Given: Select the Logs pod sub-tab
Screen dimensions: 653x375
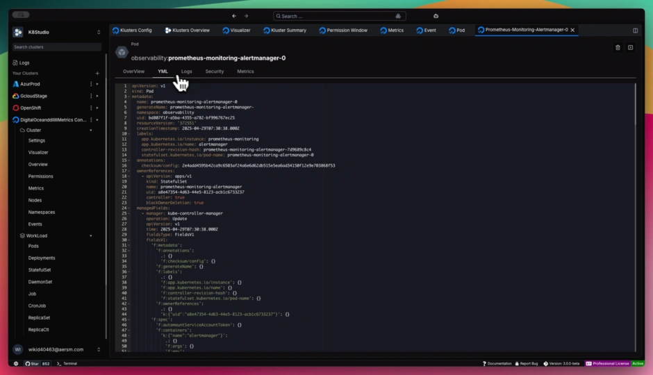Looking at the screenshot, I should coord(187,72).
